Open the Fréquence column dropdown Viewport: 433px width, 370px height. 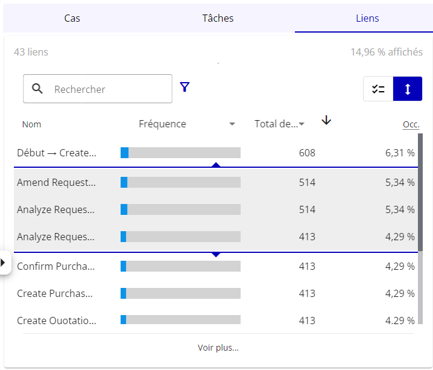point(232,124)
